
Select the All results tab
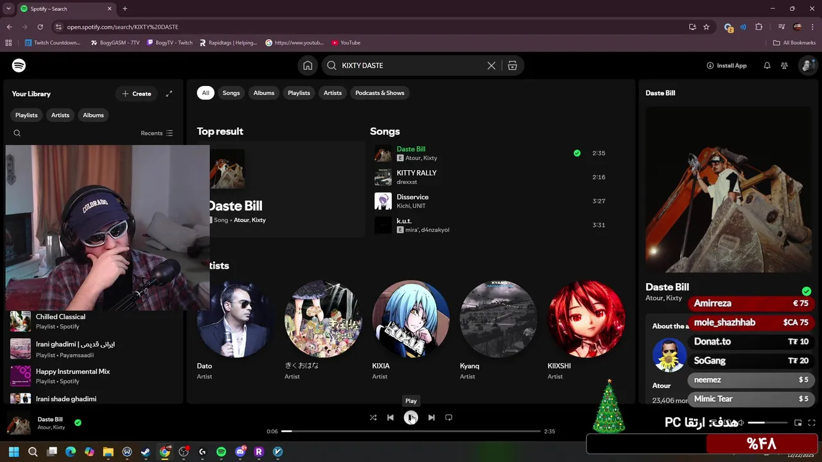(x=205, y=93)
